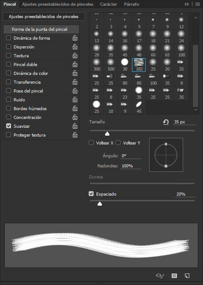Enable Concentración checkbox
The image size is (203, 285).
(8, 117)
